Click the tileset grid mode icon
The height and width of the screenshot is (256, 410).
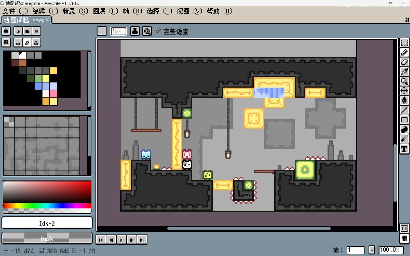[6, 43]
